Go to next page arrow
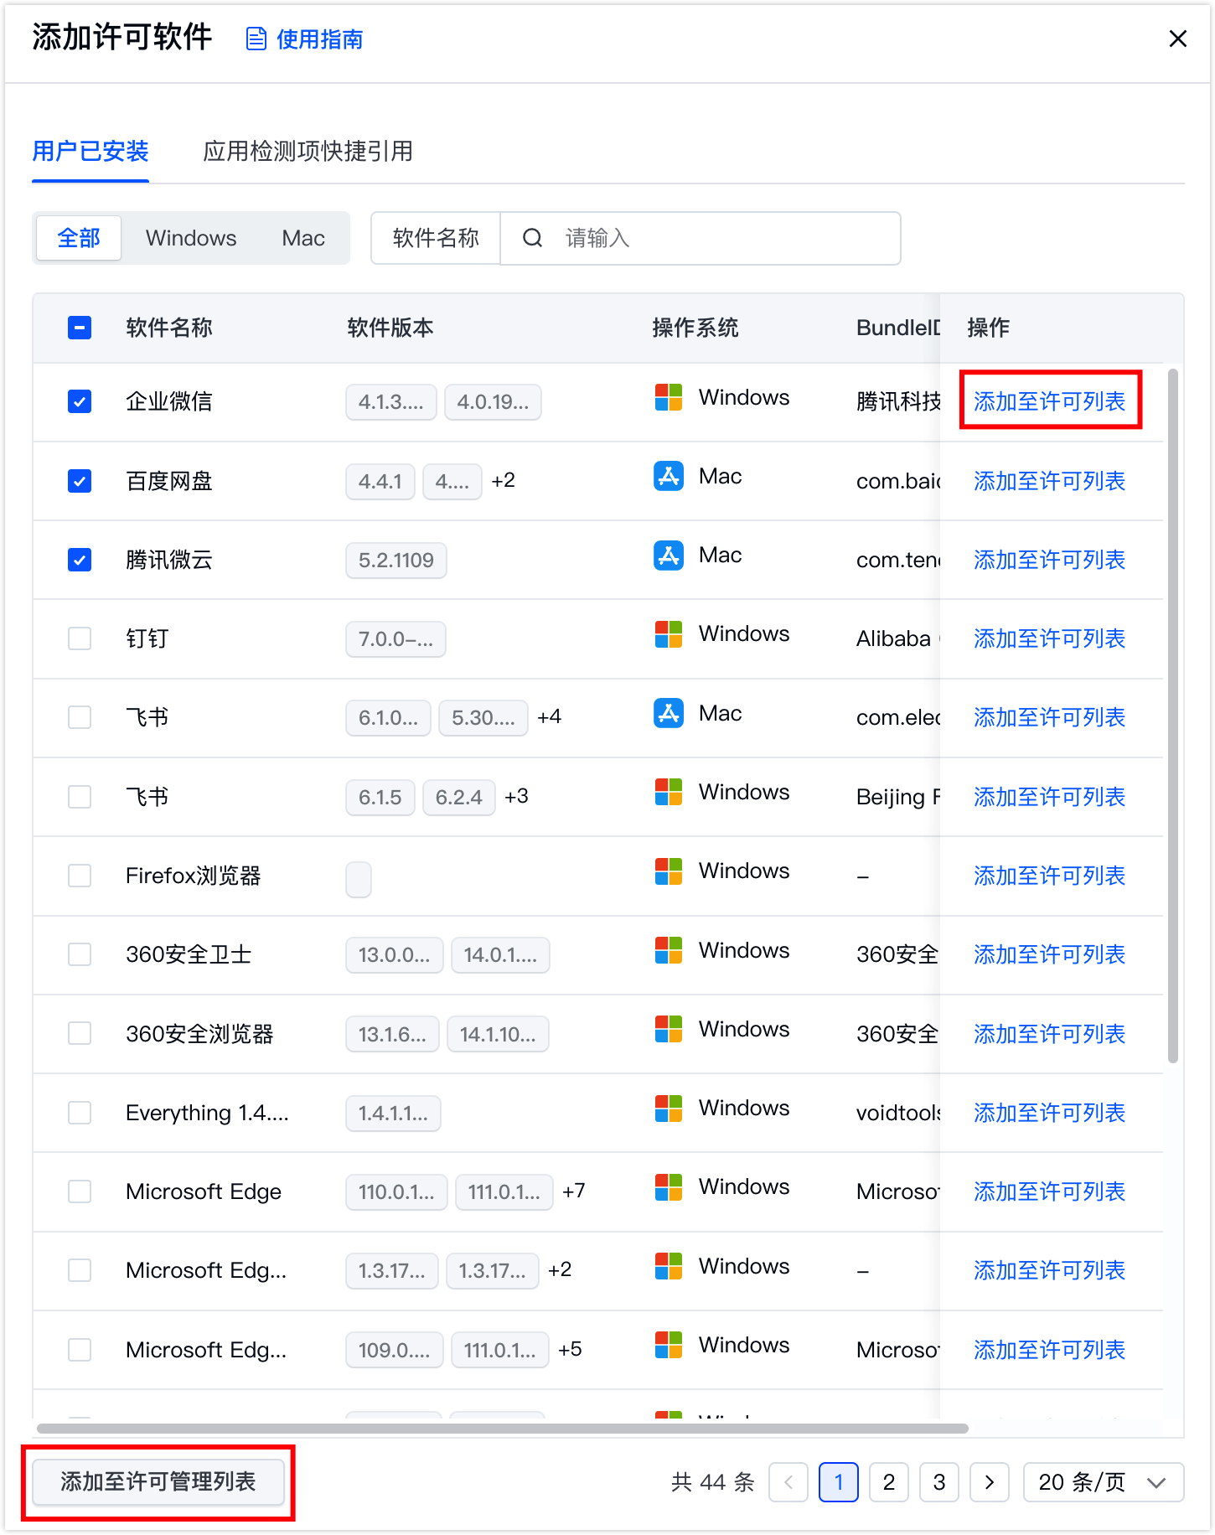The height and width of the screenshot is (1535, 1215). [x=990, y=1482]
